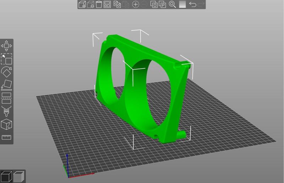Click the greyed-out Paste icon
Screen dimensions: 284x183
point(126,4)
